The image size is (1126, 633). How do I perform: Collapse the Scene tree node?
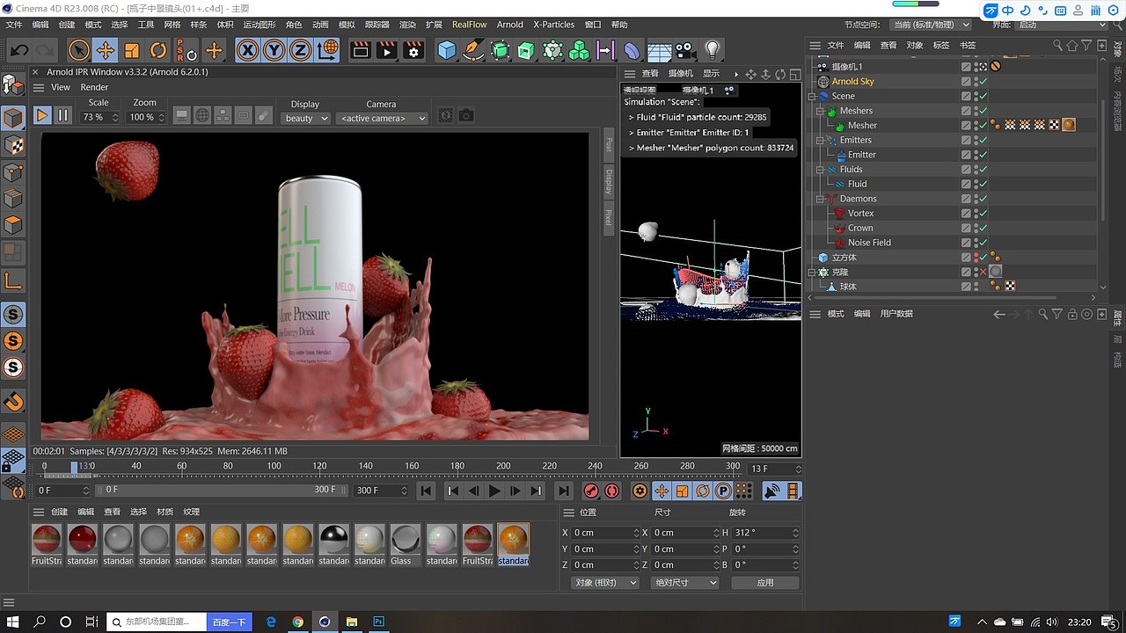812,96
